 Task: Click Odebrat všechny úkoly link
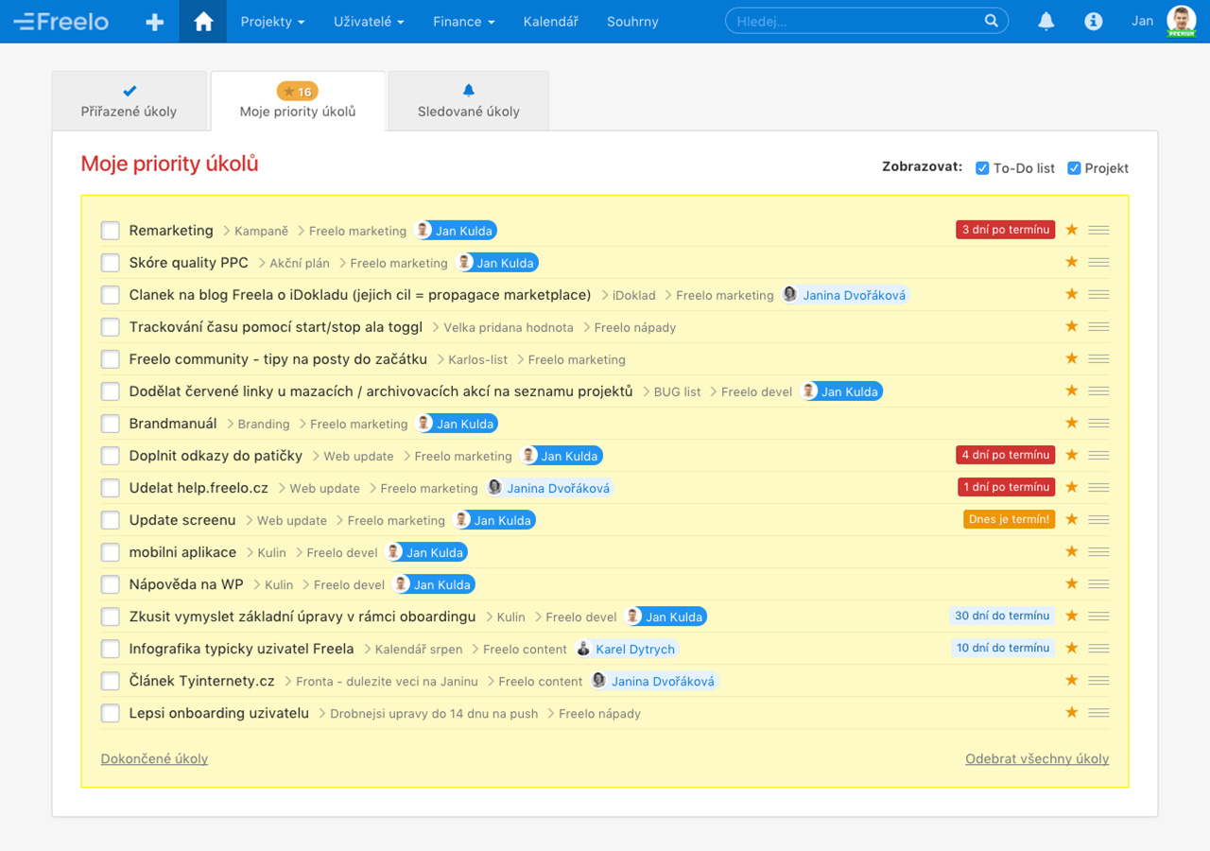point(1037,758)
